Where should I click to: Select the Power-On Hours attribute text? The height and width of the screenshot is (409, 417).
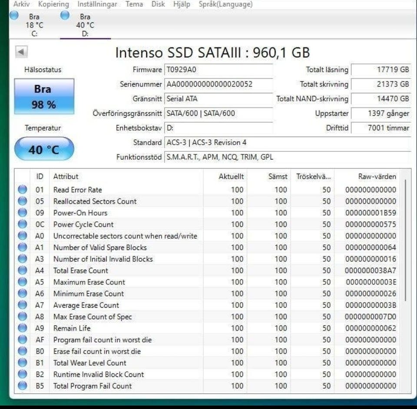tap(80, 213)
